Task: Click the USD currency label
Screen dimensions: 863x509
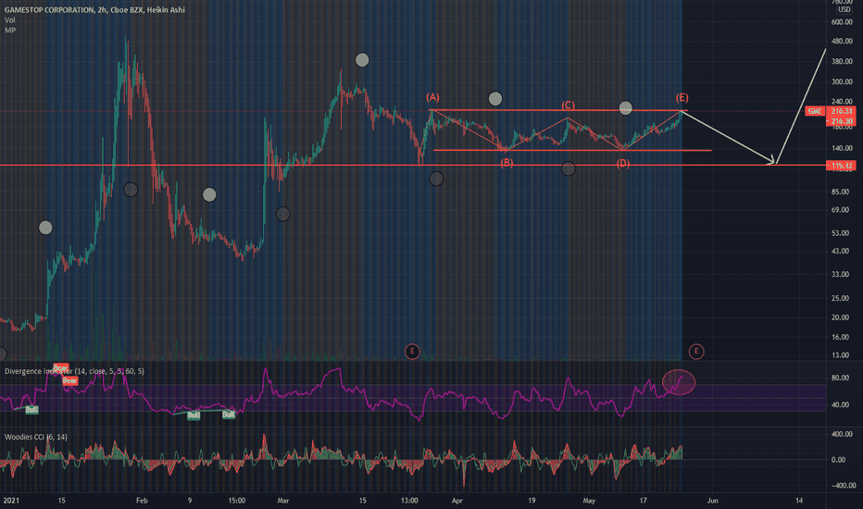Action: (844, 10)
